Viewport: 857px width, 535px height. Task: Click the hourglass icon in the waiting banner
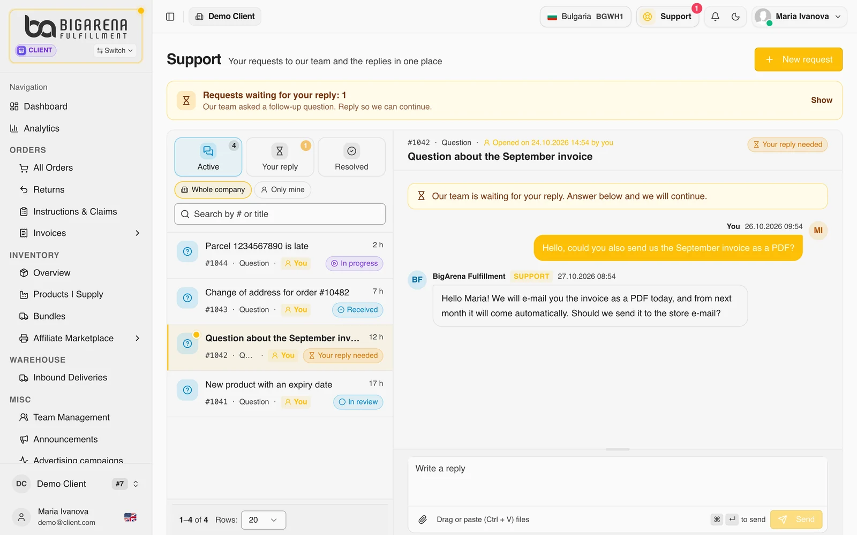(186, 101)
